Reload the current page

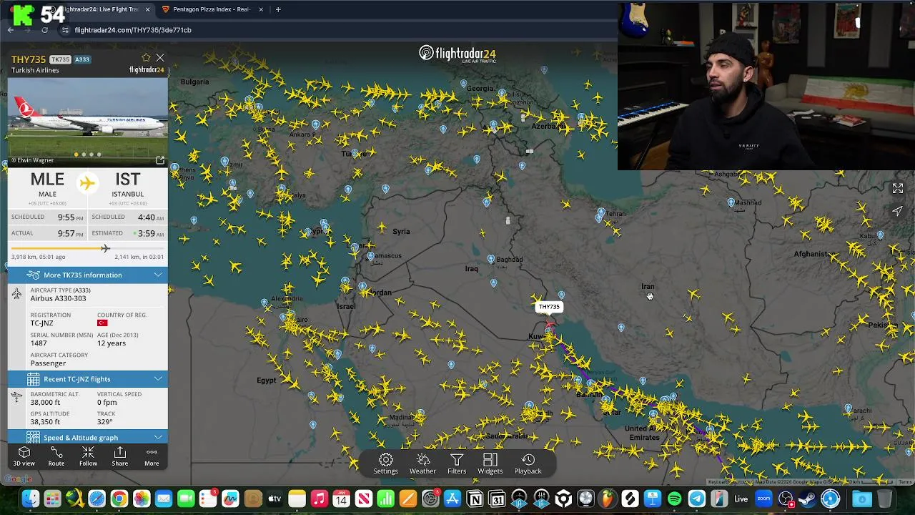click(x=44, y=30)
